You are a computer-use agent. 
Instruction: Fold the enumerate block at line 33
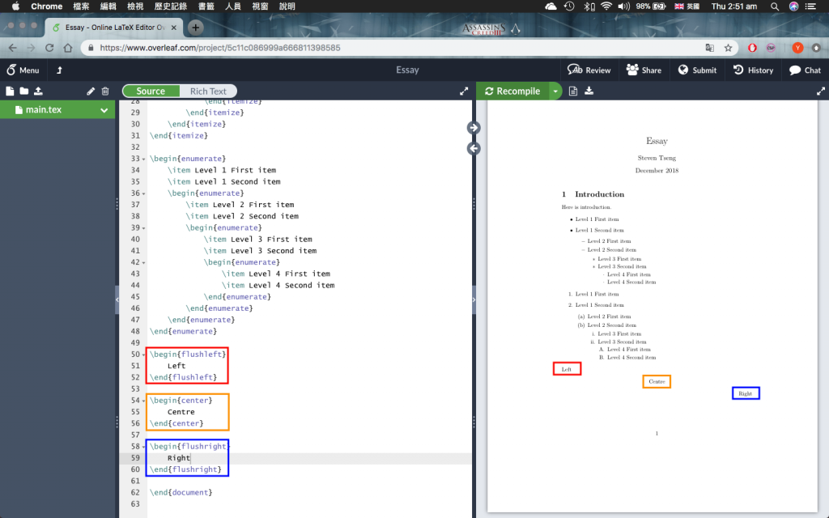[x=144, y=159]
